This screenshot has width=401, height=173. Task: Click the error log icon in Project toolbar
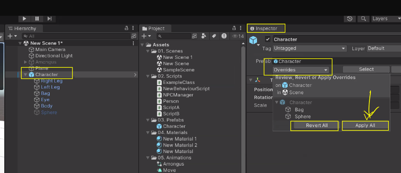224,36
